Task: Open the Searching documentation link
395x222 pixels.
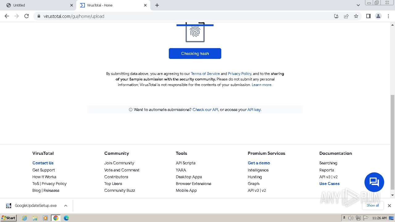Action: click(x=328, y=163)
